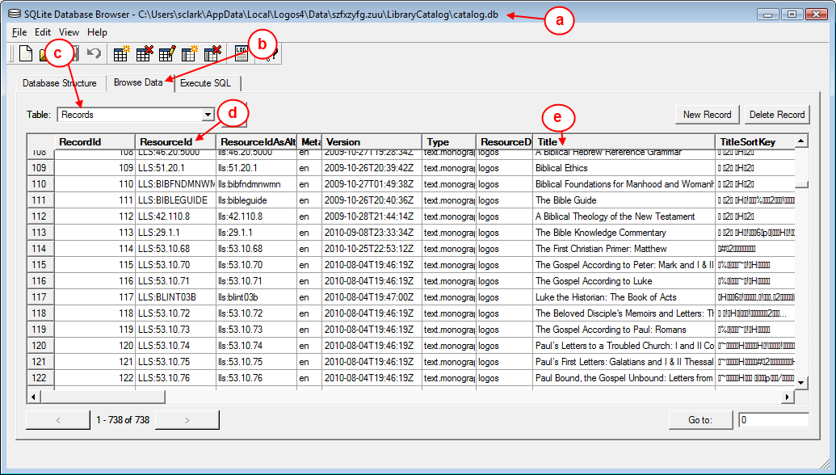Click the horizontal scrollbar thumb
This screenshot has height=475, width=836.
click(103, 397)
